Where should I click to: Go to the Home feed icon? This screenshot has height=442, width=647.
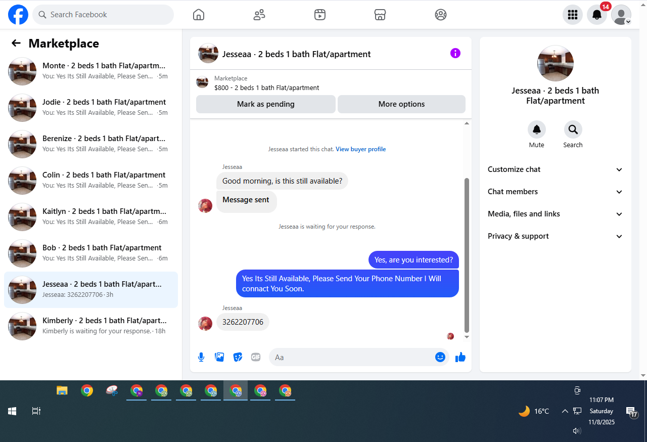click(199, 15)
